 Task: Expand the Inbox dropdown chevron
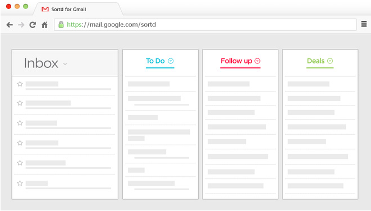pyautogui.click(x=65, y=64)
